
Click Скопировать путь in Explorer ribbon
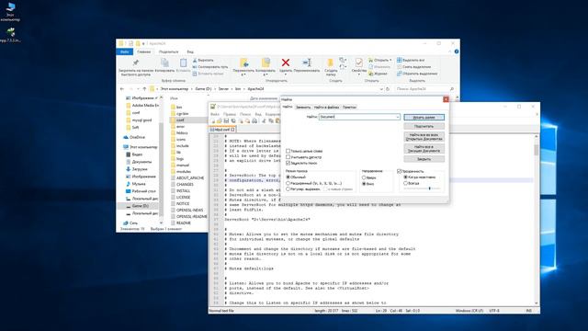tap(210, 67)
